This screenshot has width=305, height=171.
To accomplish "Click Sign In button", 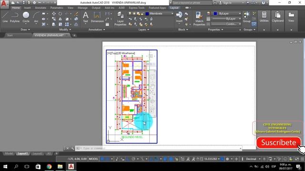I will [227, 3].
